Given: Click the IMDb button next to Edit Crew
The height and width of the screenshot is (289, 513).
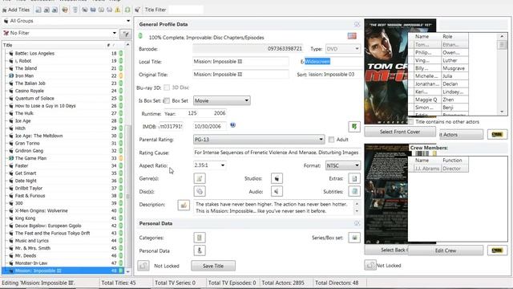Looking at the screenshot, I should coord(497,250).
